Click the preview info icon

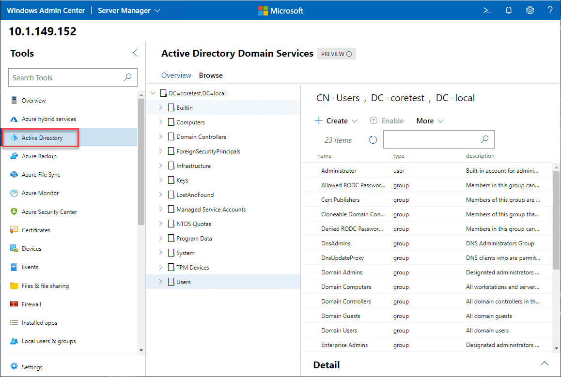pyautogui.click(x=349, y=54)
